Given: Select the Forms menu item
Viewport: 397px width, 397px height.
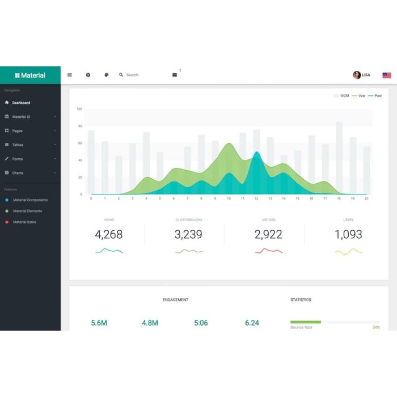Looking at the screenshot, I should pos(31,159).
